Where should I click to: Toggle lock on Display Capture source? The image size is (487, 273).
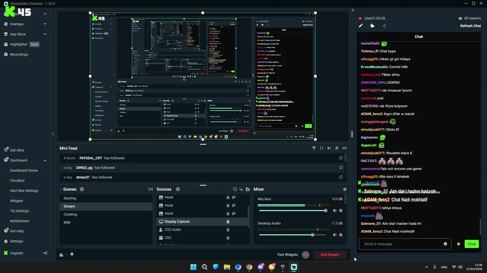pyautogui.click(x=228, y=221)
